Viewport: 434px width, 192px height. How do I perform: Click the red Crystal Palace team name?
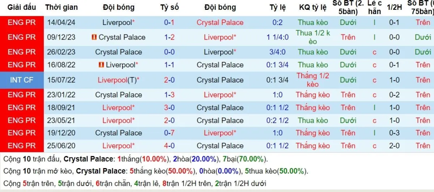coord(220,22)
